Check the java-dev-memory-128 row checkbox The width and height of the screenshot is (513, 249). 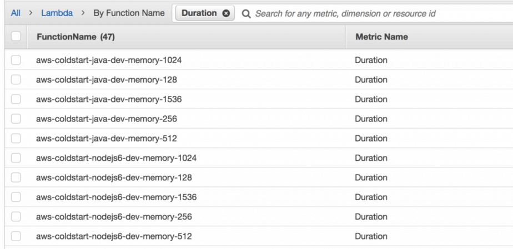tap(16, 79)
